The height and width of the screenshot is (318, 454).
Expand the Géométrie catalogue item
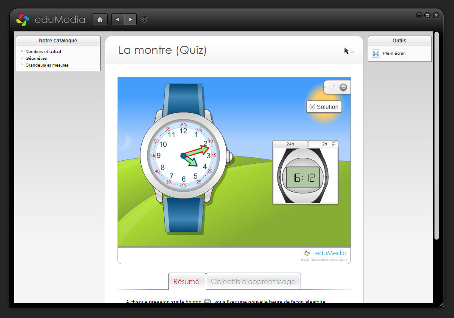36,59
